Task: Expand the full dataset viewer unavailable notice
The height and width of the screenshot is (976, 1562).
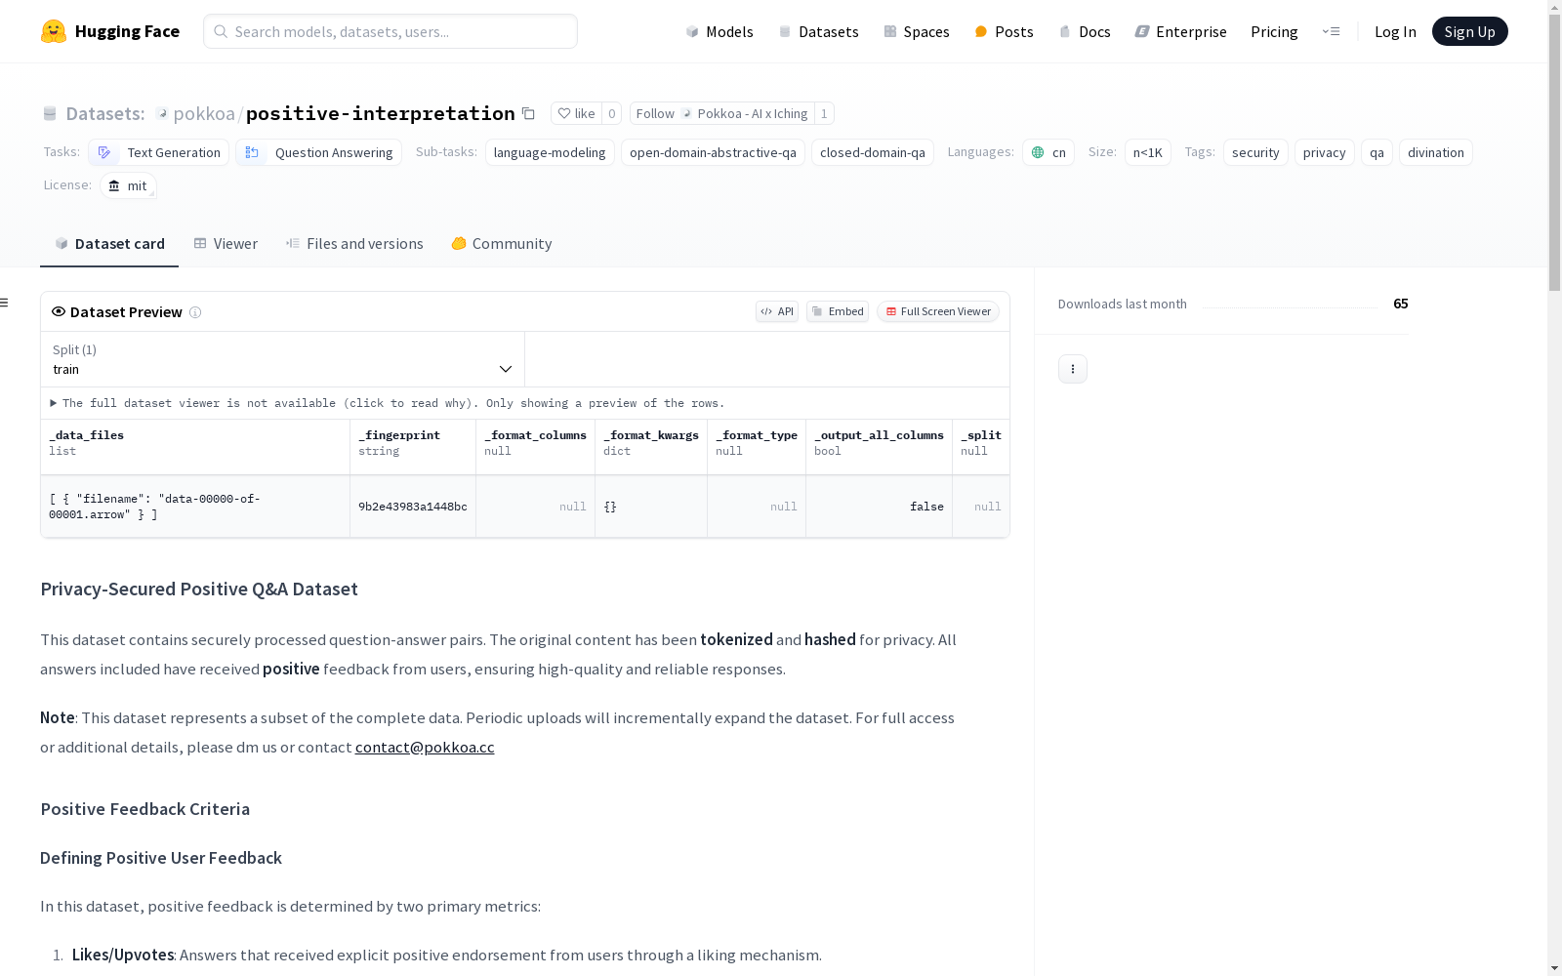Action: coord(388,403)
